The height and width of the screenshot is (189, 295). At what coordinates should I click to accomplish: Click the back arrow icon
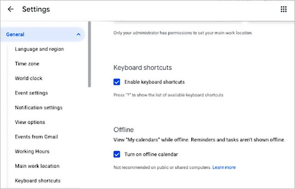pos(11,9)
